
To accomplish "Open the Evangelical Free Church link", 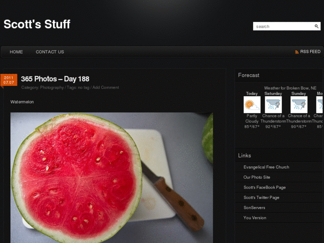I will [x=266, y=167].
